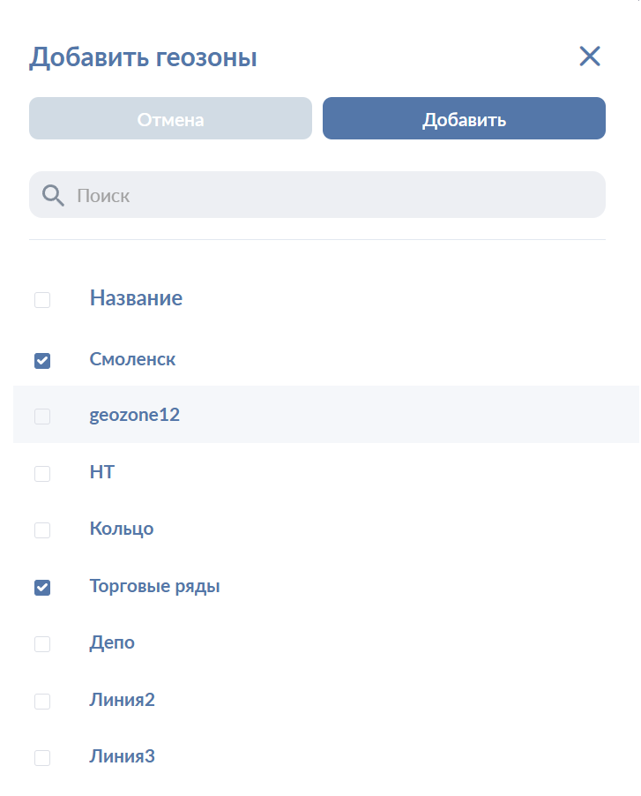Click the Депо geozone name
The width and height of the screenshot is (641, 796).
(112, 642)
